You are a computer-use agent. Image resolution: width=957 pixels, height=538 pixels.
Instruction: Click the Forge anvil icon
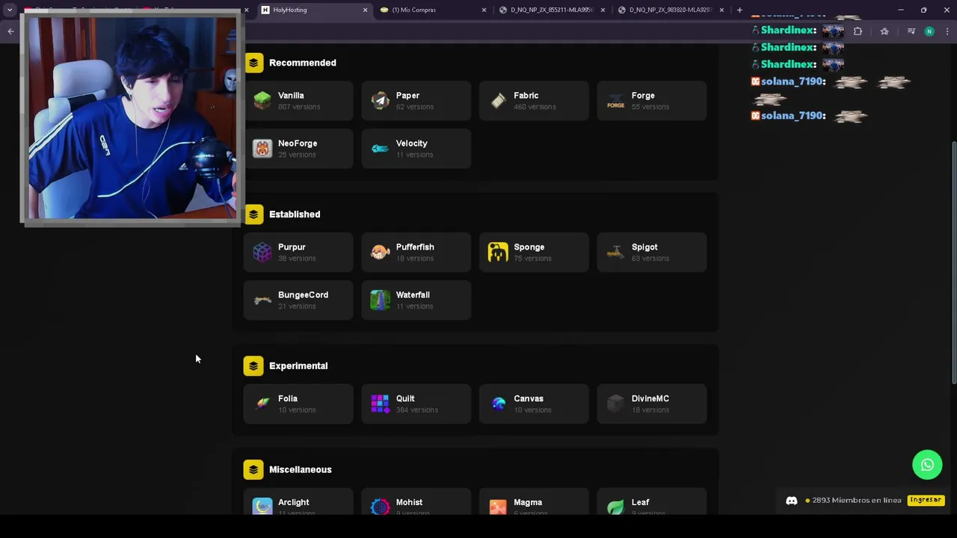(x=615, y=101)
